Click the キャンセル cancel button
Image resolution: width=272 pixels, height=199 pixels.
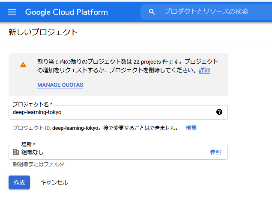coord(54,182)
